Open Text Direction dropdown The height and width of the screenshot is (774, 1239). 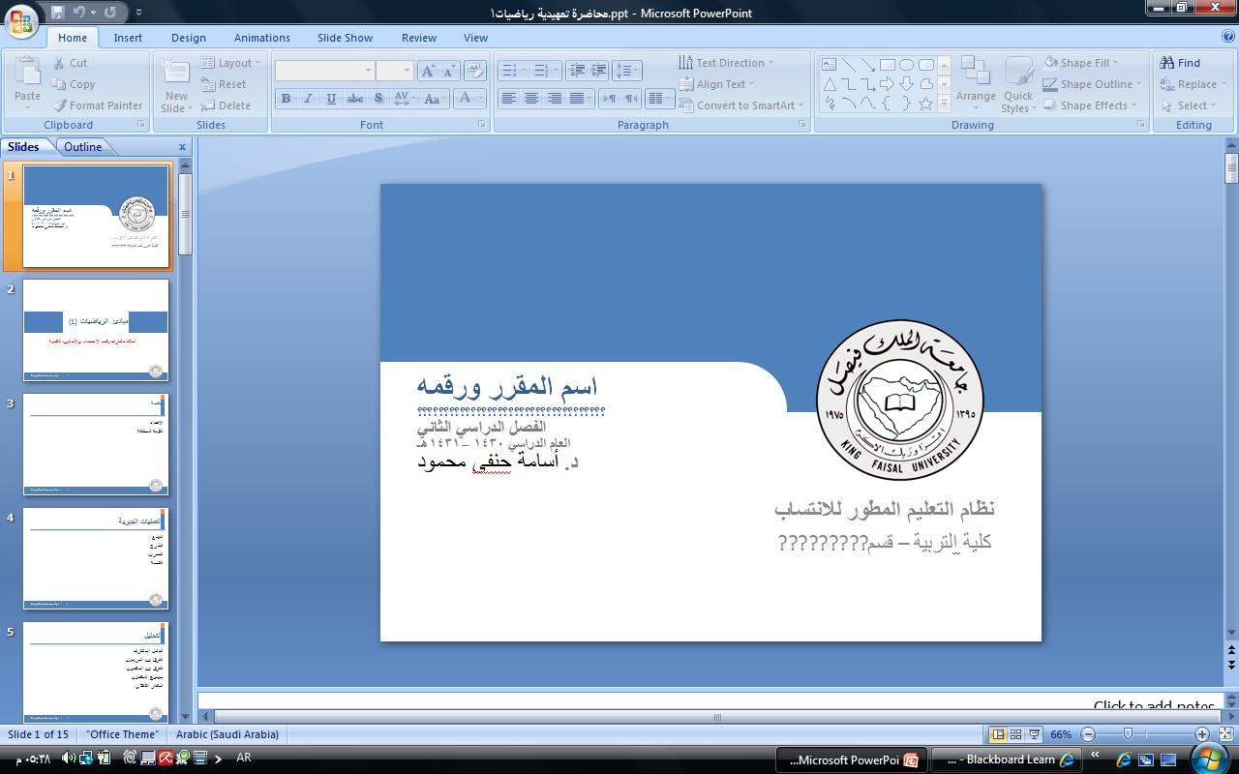click(726, 63)
